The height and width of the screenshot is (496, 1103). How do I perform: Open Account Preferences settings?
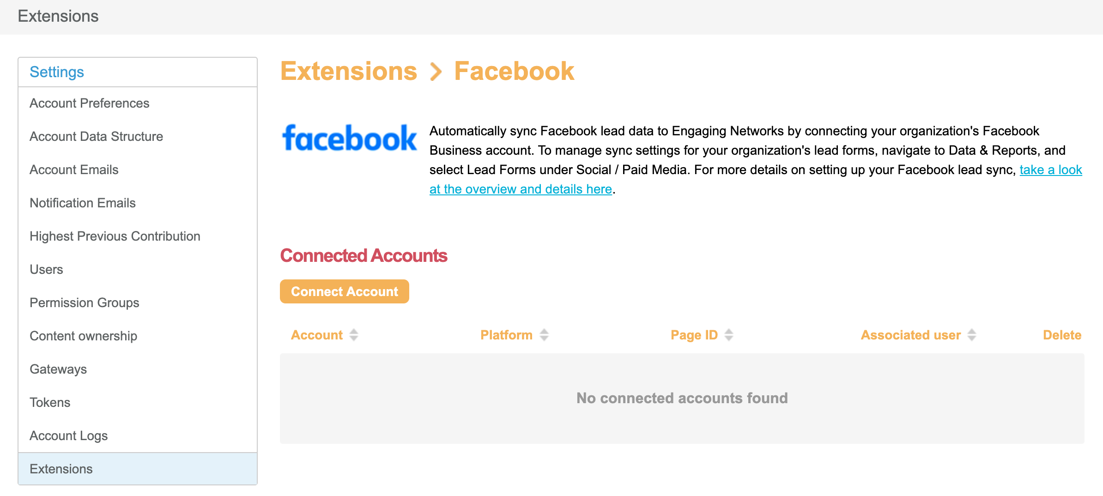click(89, 103)
